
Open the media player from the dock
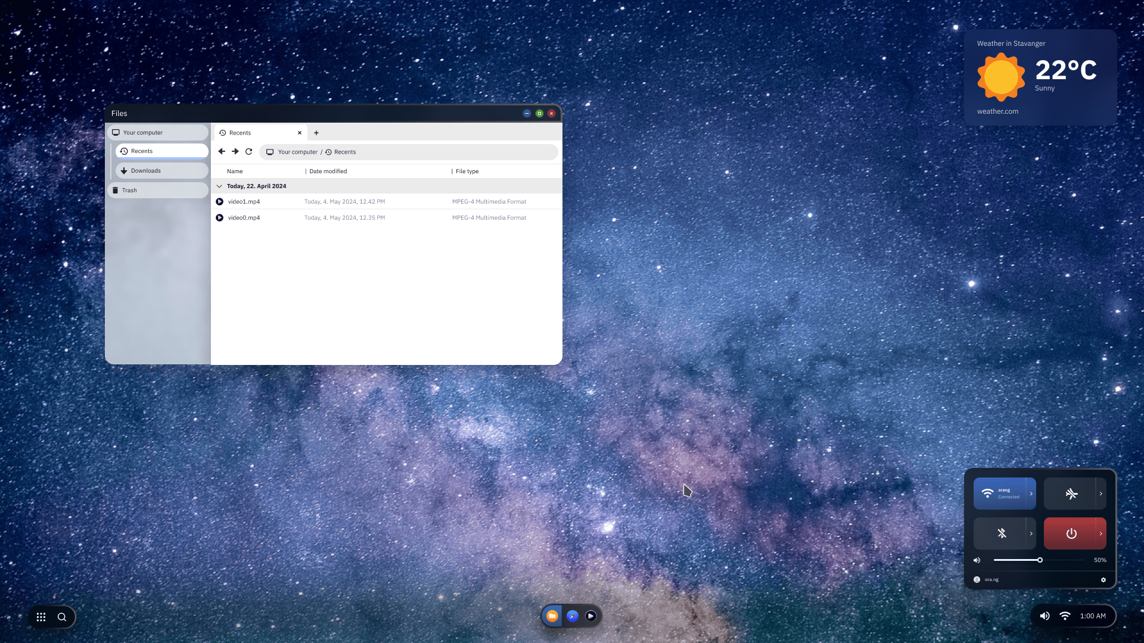(x=590, y=616)
